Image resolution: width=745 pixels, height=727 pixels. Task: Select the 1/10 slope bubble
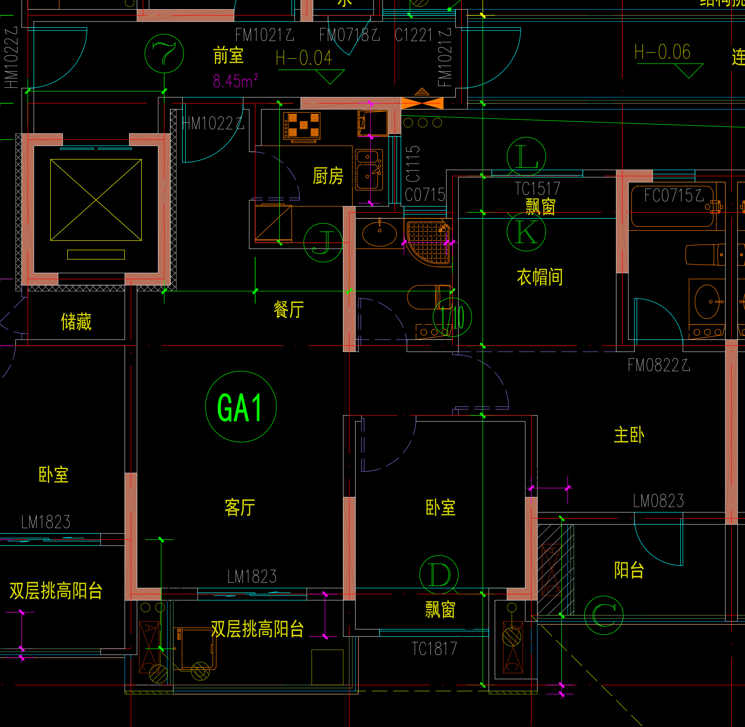(x=452, y=317)
